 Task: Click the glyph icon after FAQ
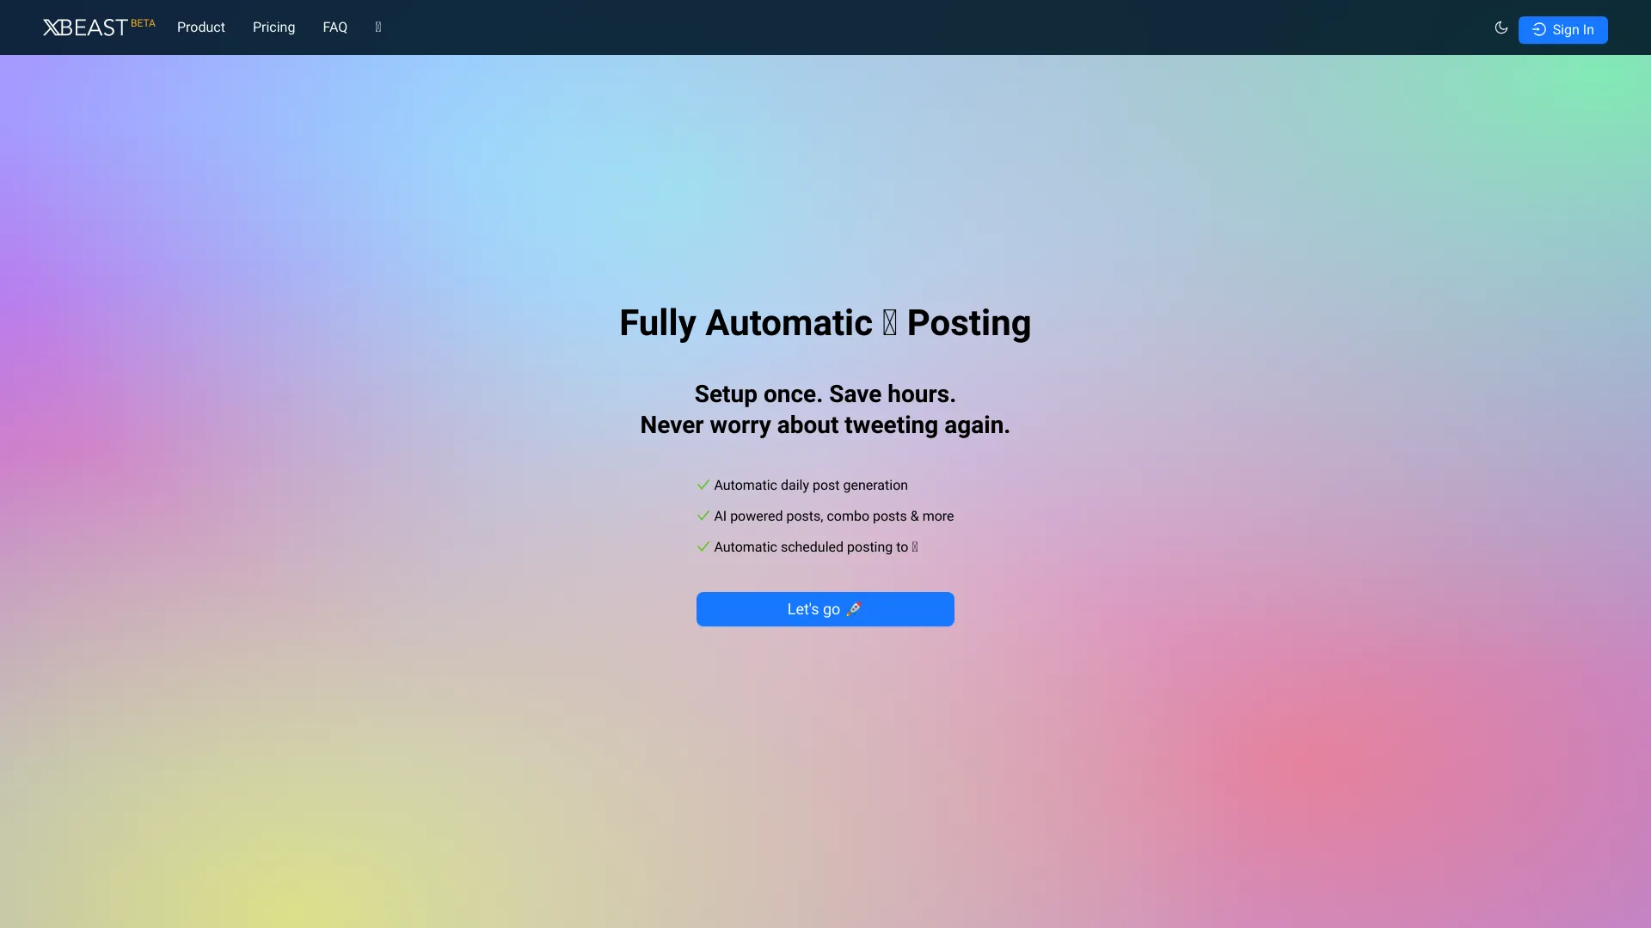coord(378,27)
